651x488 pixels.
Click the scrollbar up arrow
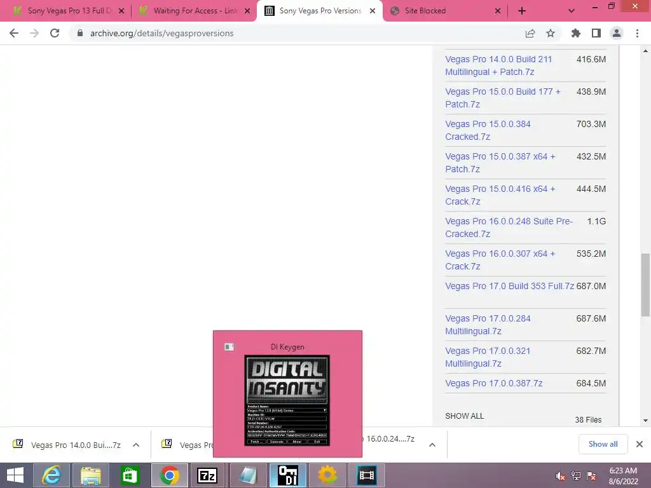tap(645, 51)
